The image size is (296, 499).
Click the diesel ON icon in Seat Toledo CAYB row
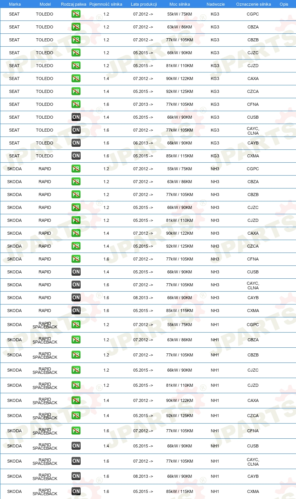click(x=76, y=143)
